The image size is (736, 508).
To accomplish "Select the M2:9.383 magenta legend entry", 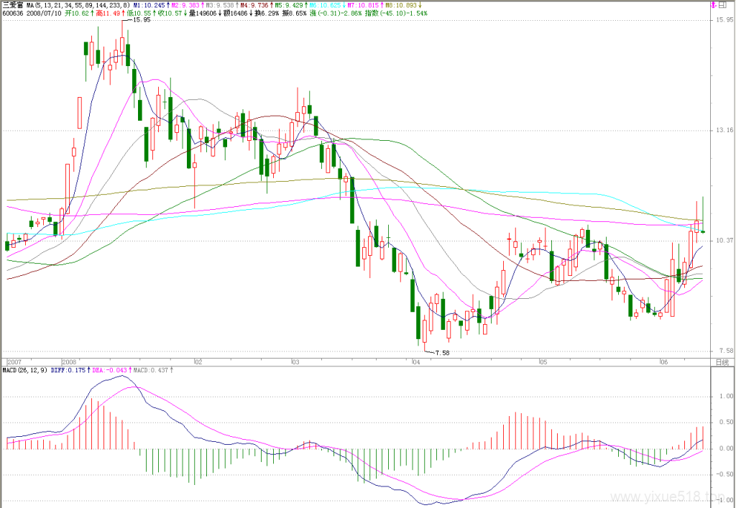I will 187,6.
